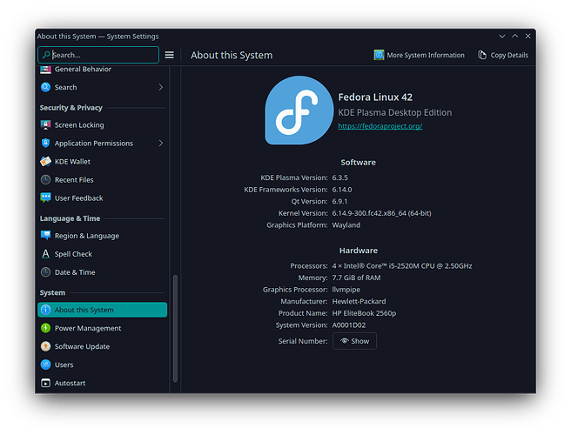The image size is (571, 435).
Task: Click the Language & Time section header
Action: [70, 218]
